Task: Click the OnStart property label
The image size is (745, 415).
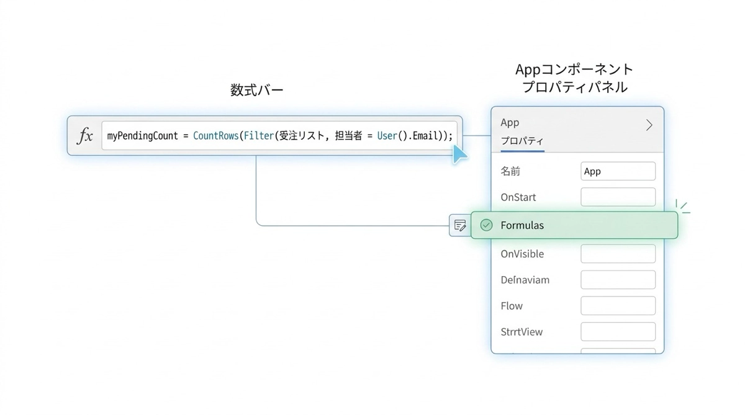Action: point(518,197)
